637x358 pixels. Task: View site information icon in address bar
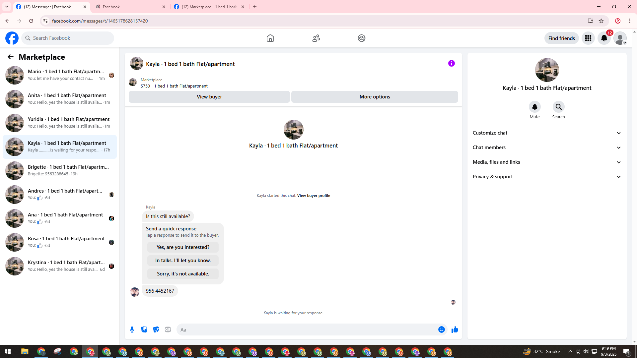pos(45,21)
